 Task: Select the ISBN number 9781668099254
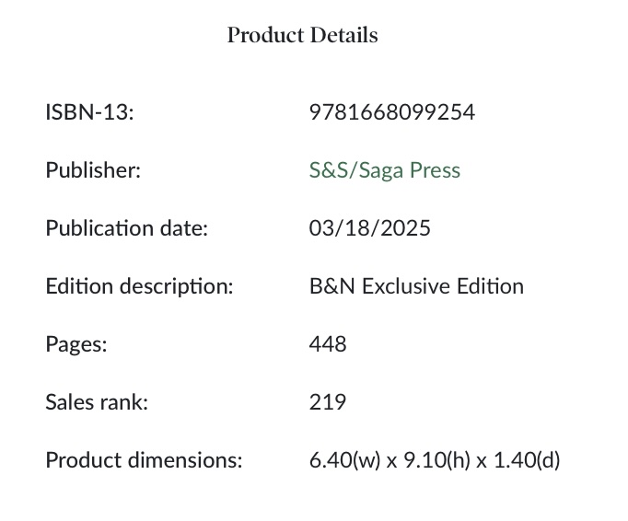coord(392,112)
